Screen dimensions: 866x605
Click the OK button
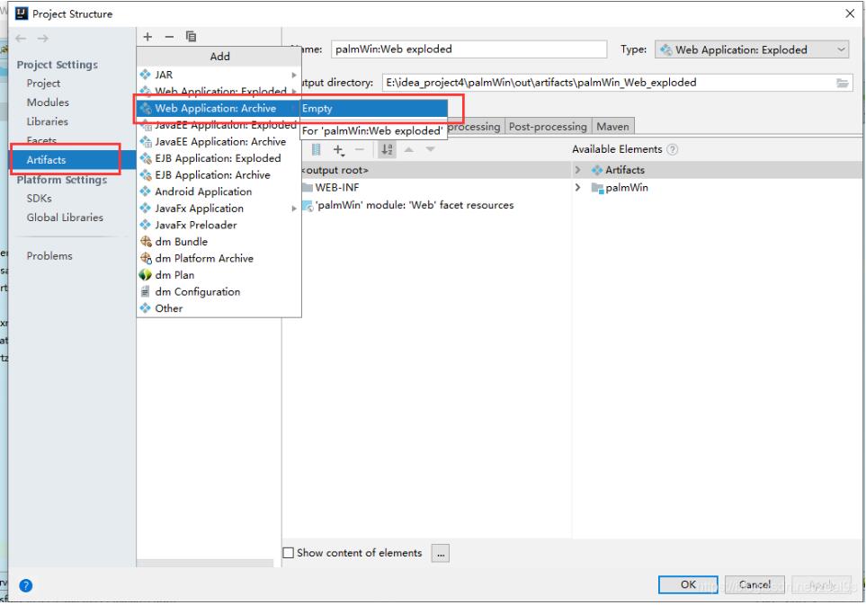688,585
